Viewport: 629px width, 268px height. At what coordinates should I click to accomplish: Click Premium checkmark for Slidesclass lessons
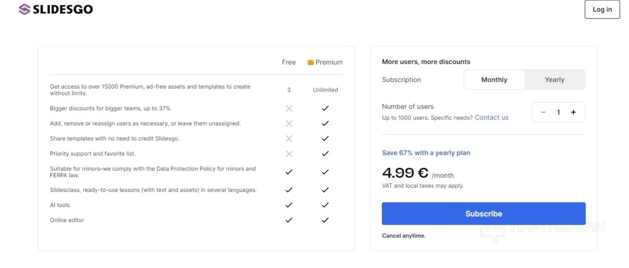[x=325, y=190]
